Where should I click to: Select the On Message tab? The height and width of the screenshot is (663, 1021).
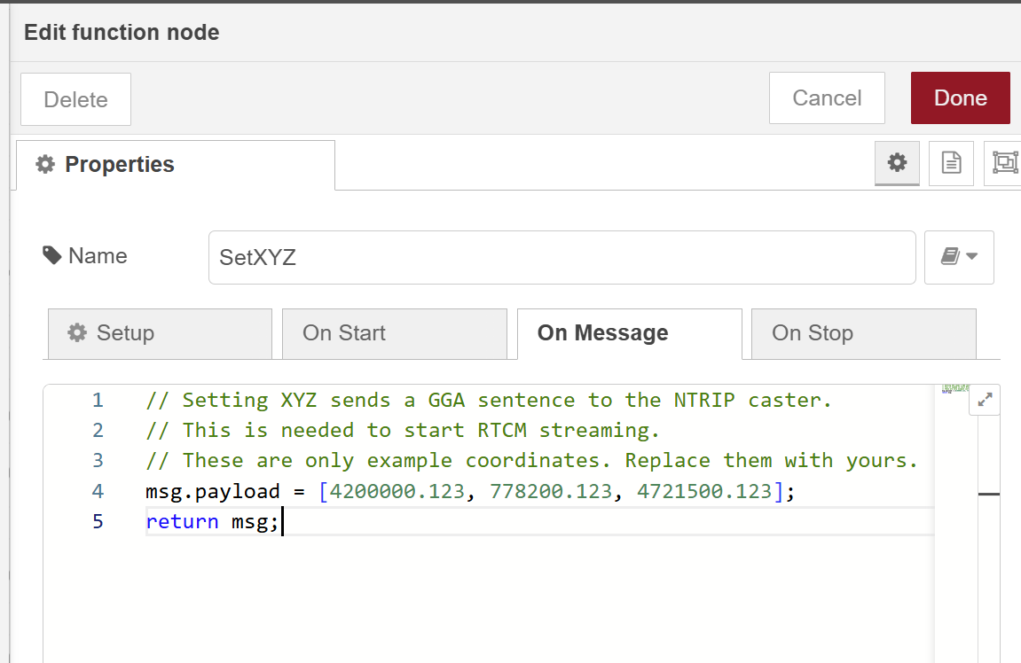click(602, 332)
